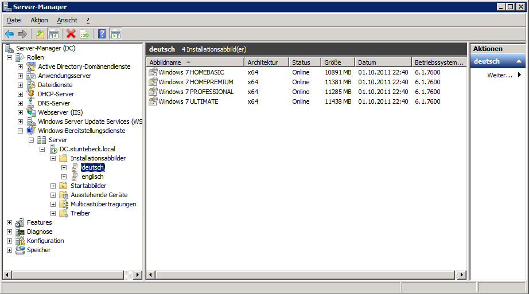This screenshot has height=294, width=529.
Task: Toggle the console tree show/hide icon
Action: click(53, 34)
